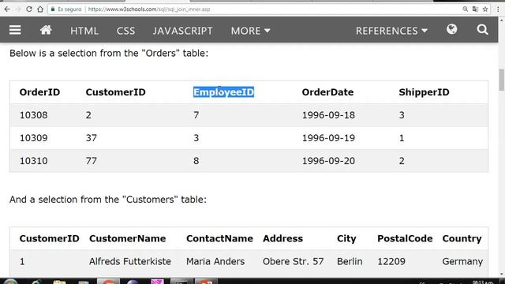Click the Alfreds Futterkiste table cell

click(x=129, y=261)
